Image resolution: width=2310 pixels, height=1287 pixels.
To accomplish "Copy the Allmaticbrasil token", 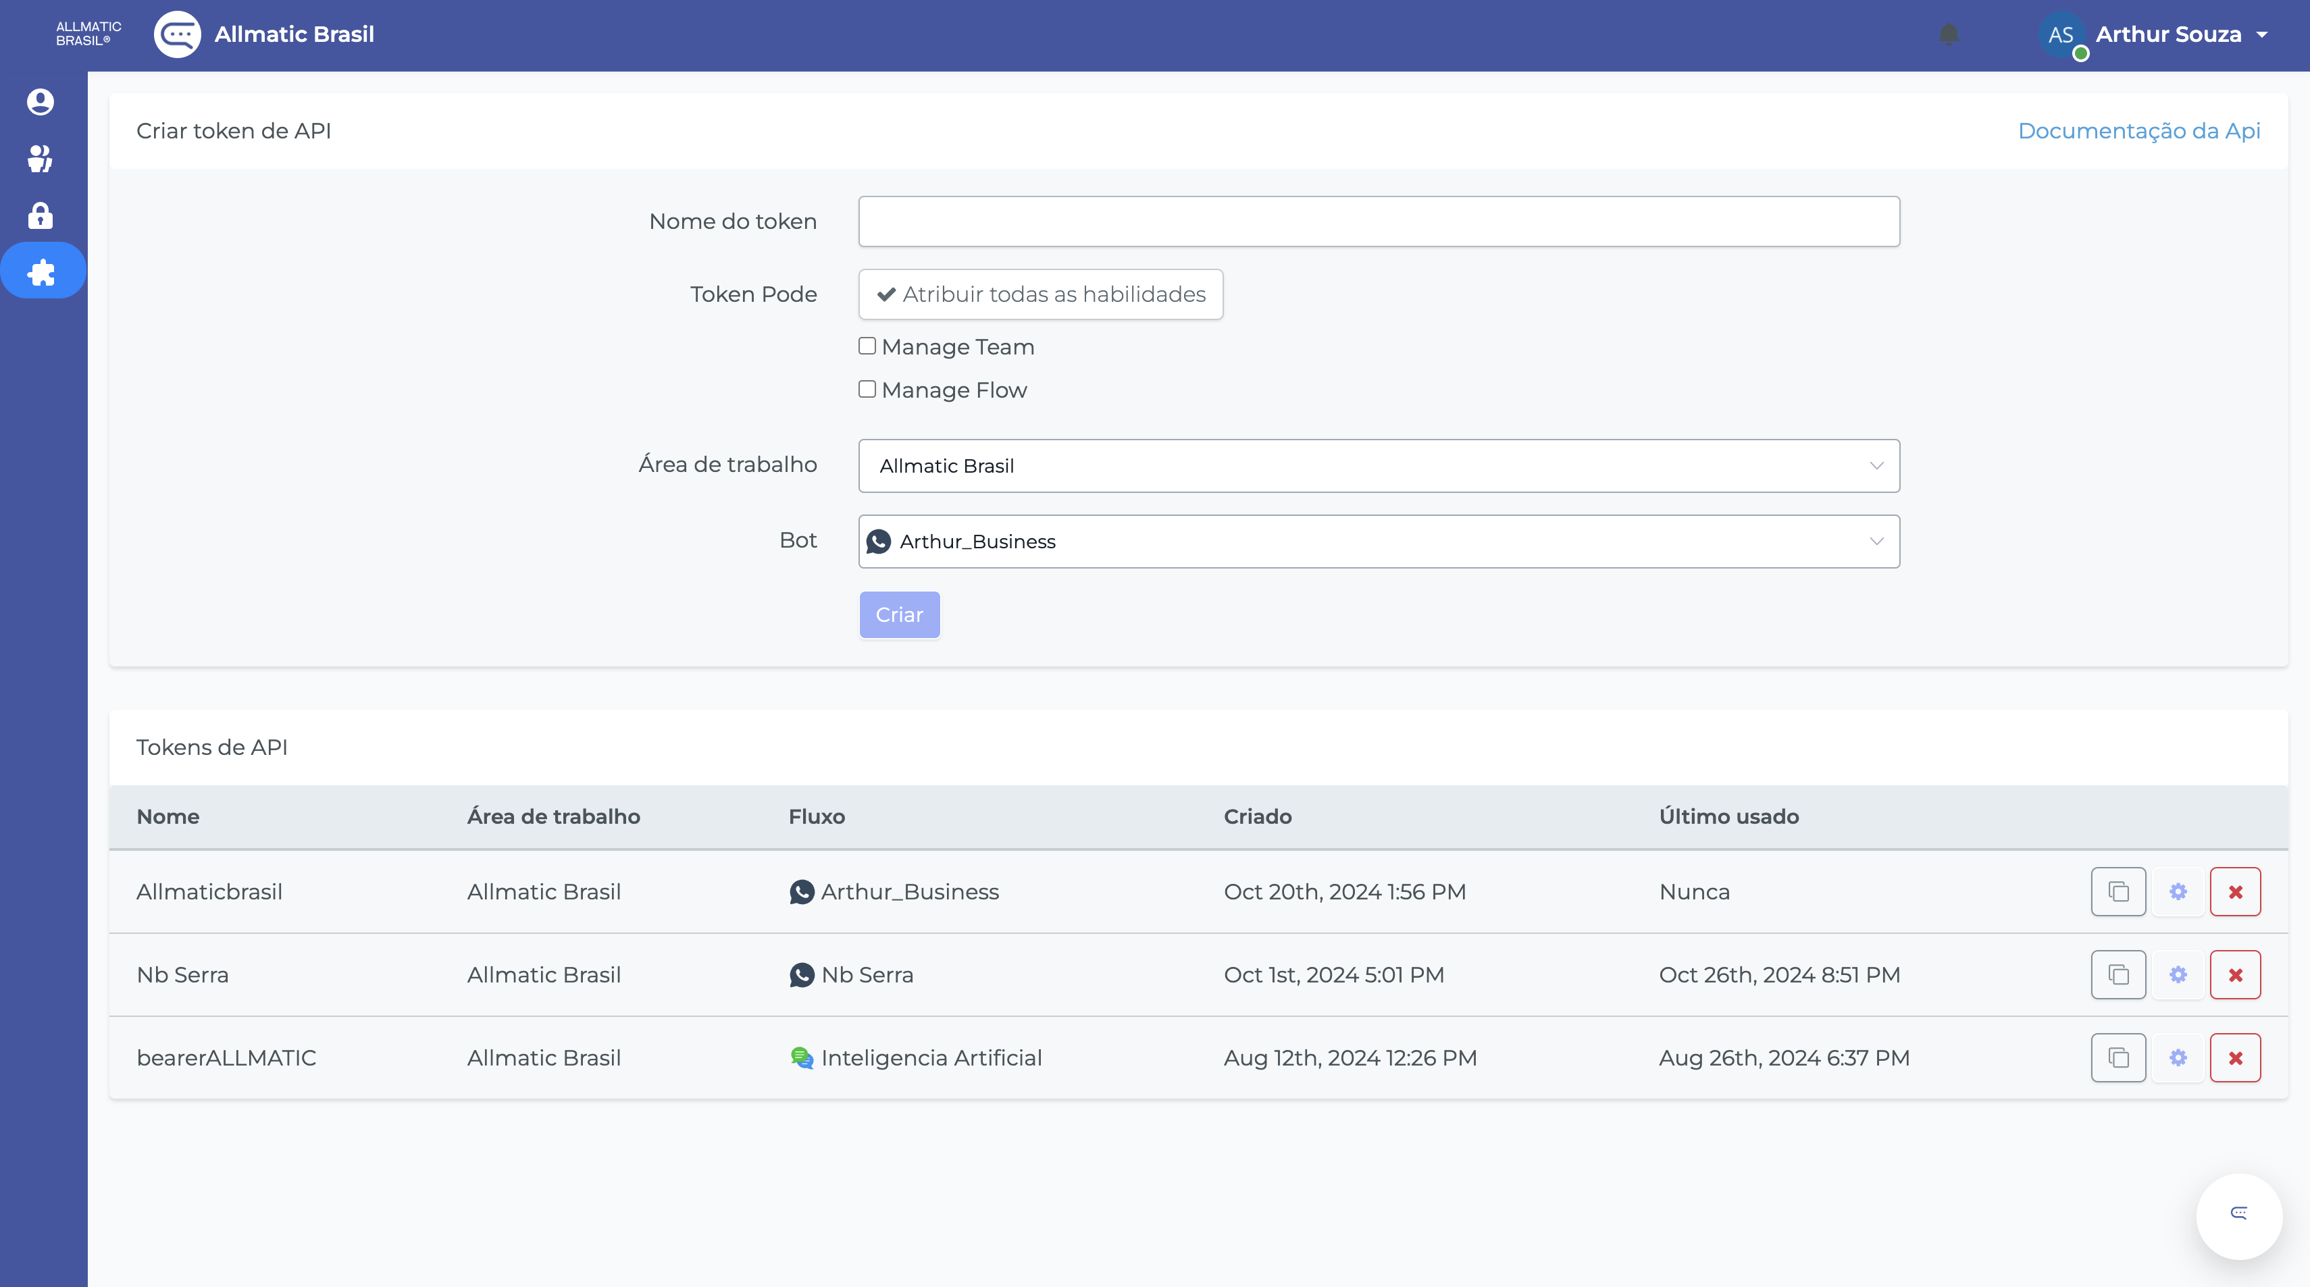I will click(x=2118, y=892).
